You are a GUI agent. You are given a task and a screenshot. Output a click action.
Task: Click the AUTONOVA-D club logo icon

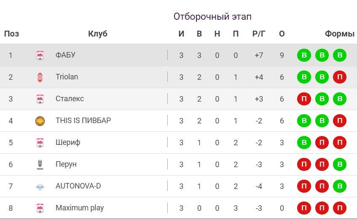click(x=40, y=186)
